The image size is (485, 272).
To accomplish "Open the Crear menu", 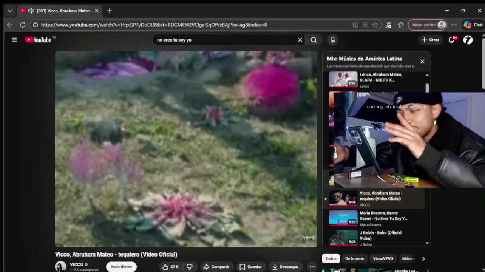I will tap(430, 40).
